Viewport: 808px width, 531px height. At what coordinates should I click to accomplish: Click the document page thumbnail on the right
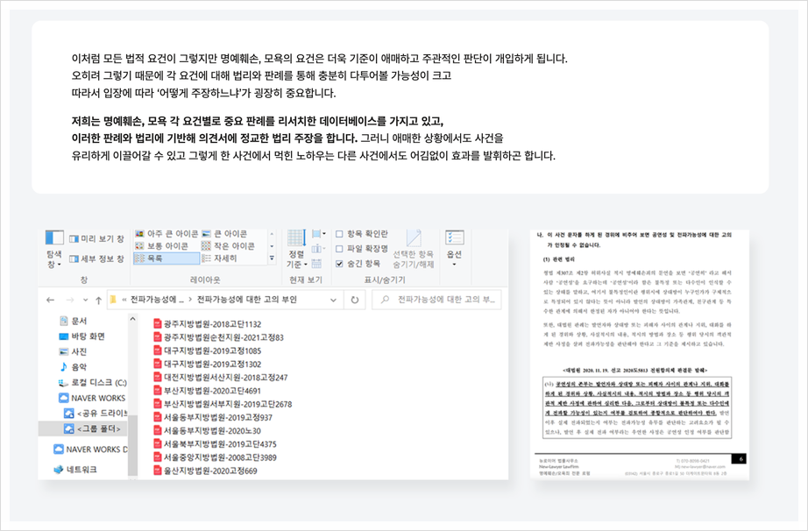(x=640, y=355)
